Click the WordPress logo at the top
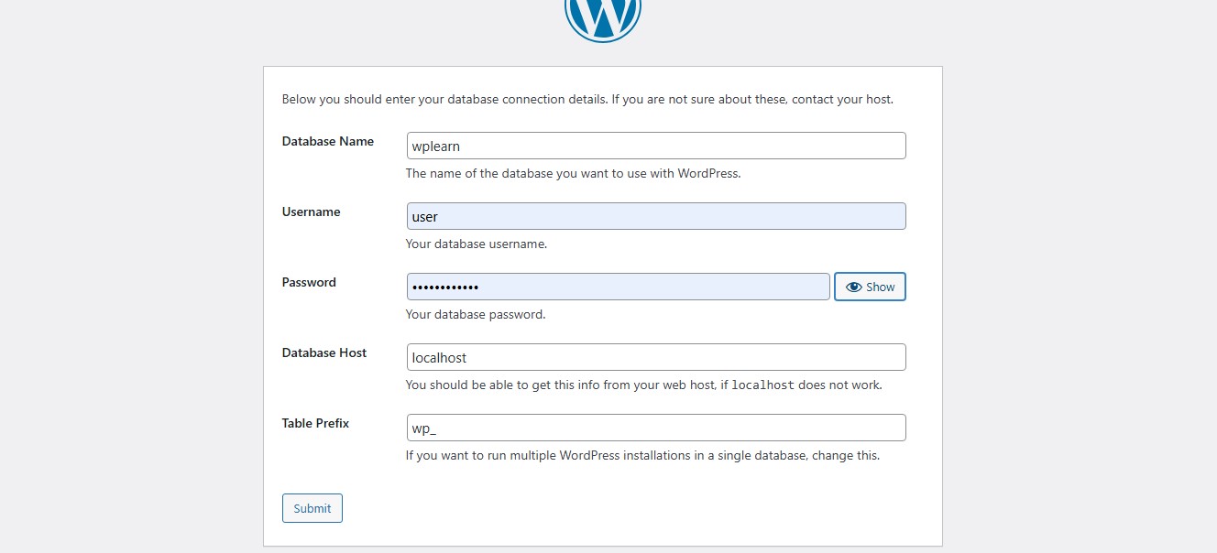 [602, 16]
